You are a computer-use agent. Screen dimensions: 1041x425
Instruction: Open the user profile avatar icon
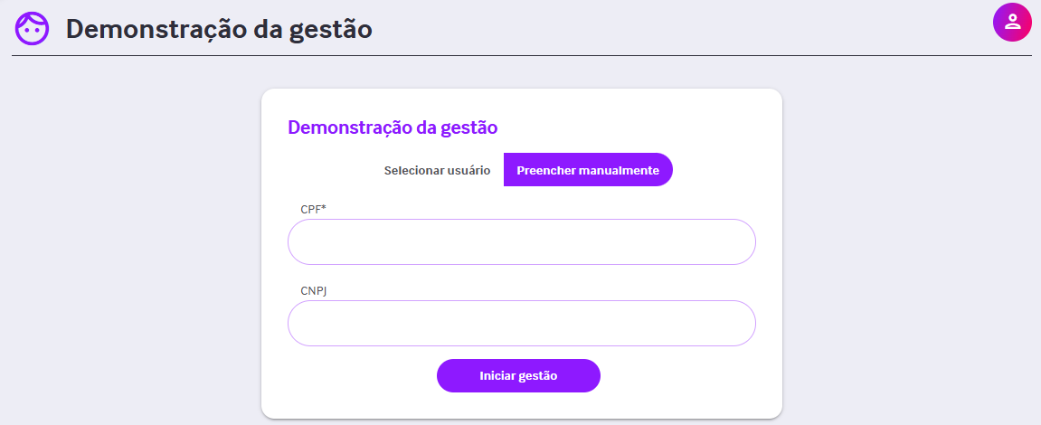click(x=1012, y=22)
